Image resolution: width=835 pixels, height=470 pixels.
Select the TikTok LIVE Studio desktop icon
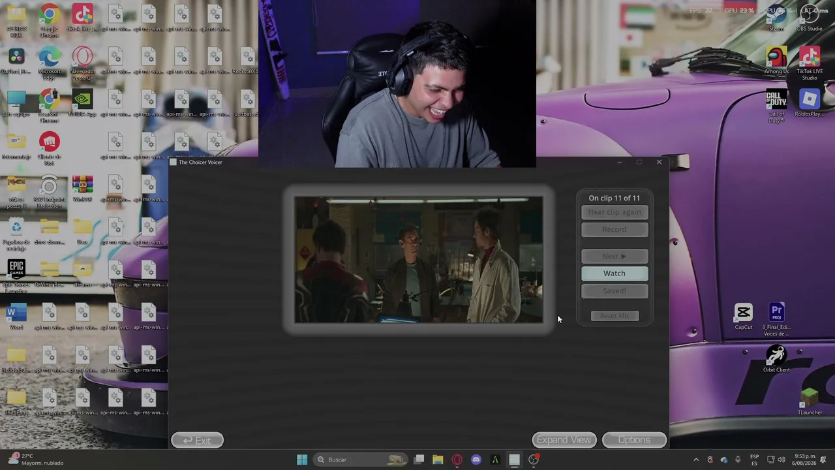pyautogui.click(x=810, y=63)
